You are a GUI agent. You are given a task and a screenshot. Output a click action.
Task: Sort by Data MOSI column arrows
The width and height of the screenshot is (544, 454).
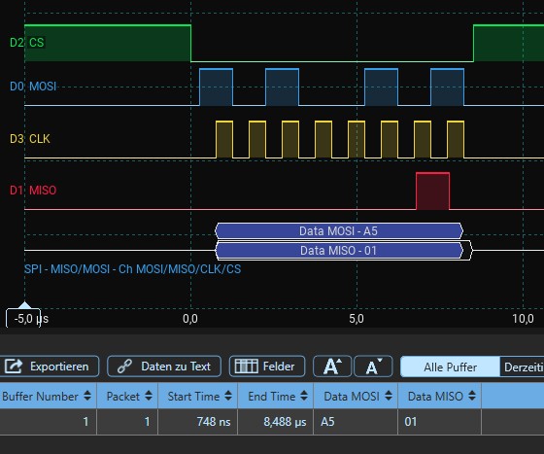(x=389, y=396)
